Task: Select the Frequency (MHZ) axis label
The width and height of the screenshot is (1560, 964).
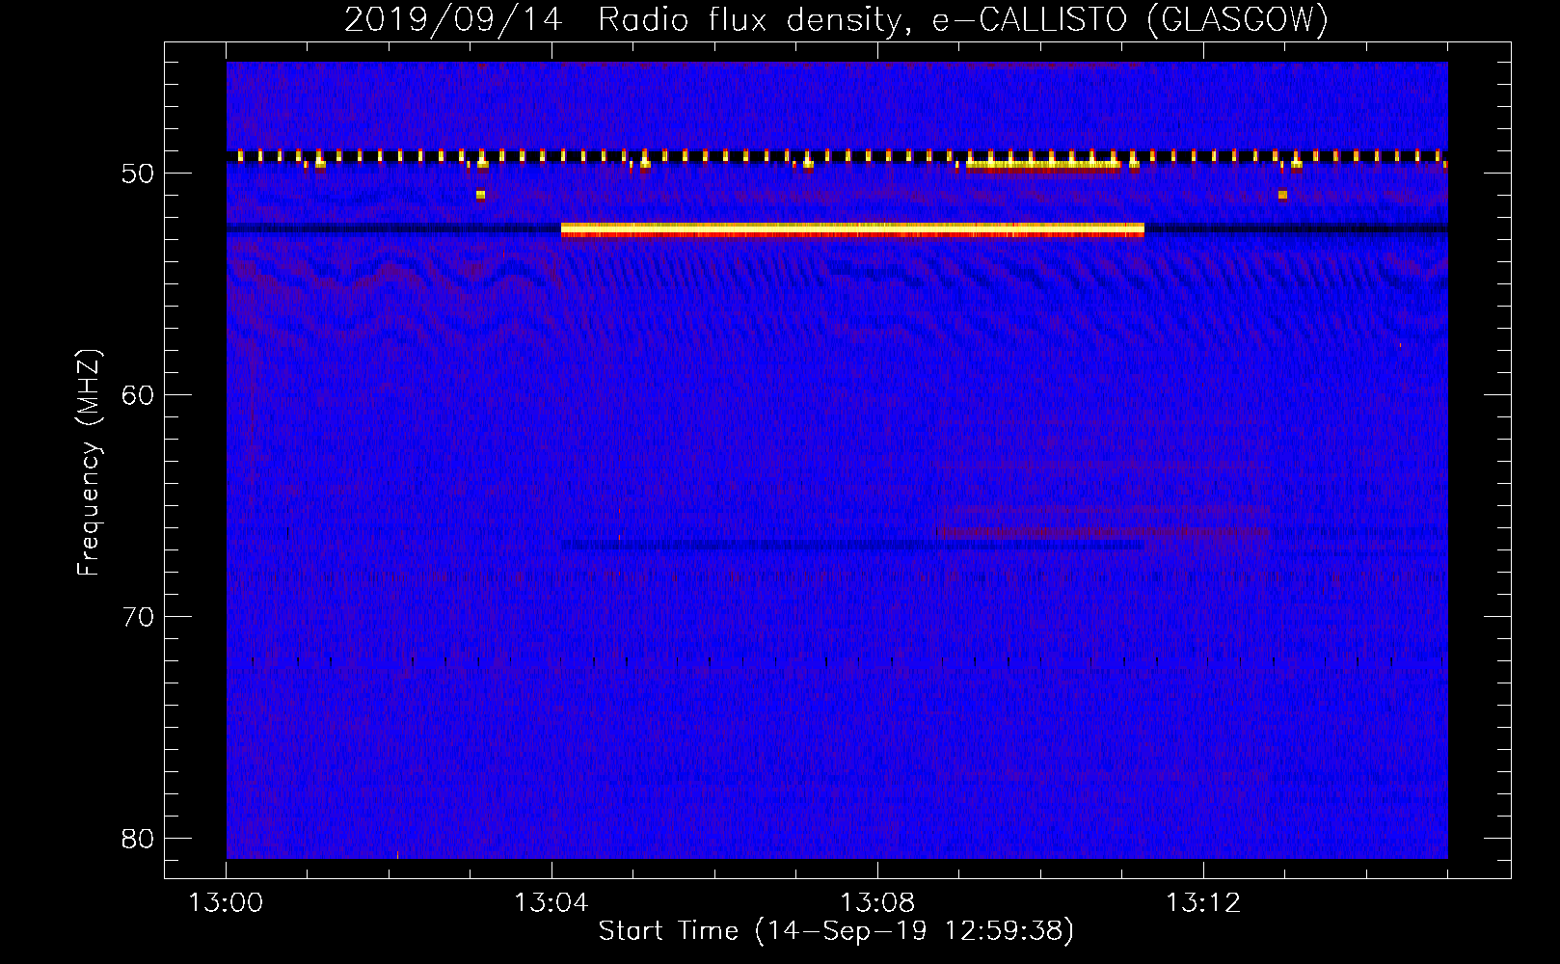Action: (89, 462)
